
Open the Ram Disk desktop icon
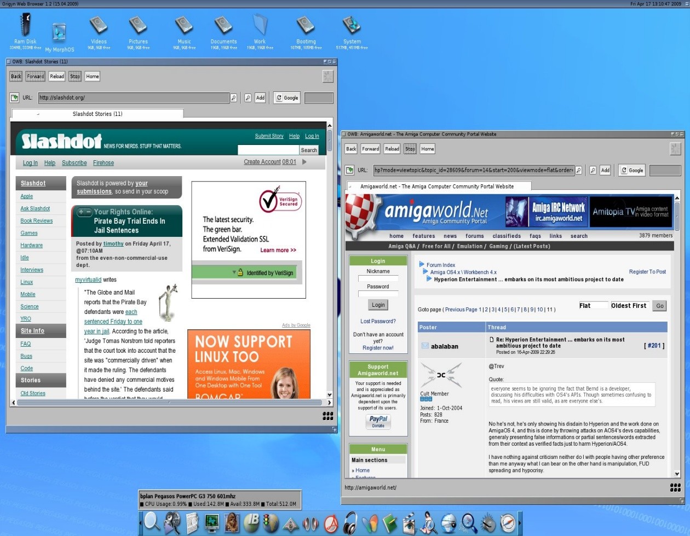[x=25, y=25]
